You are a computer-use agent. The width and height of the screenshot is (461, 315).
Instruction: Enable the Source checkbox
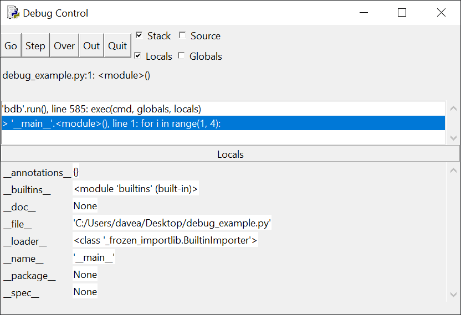(182, 35)
